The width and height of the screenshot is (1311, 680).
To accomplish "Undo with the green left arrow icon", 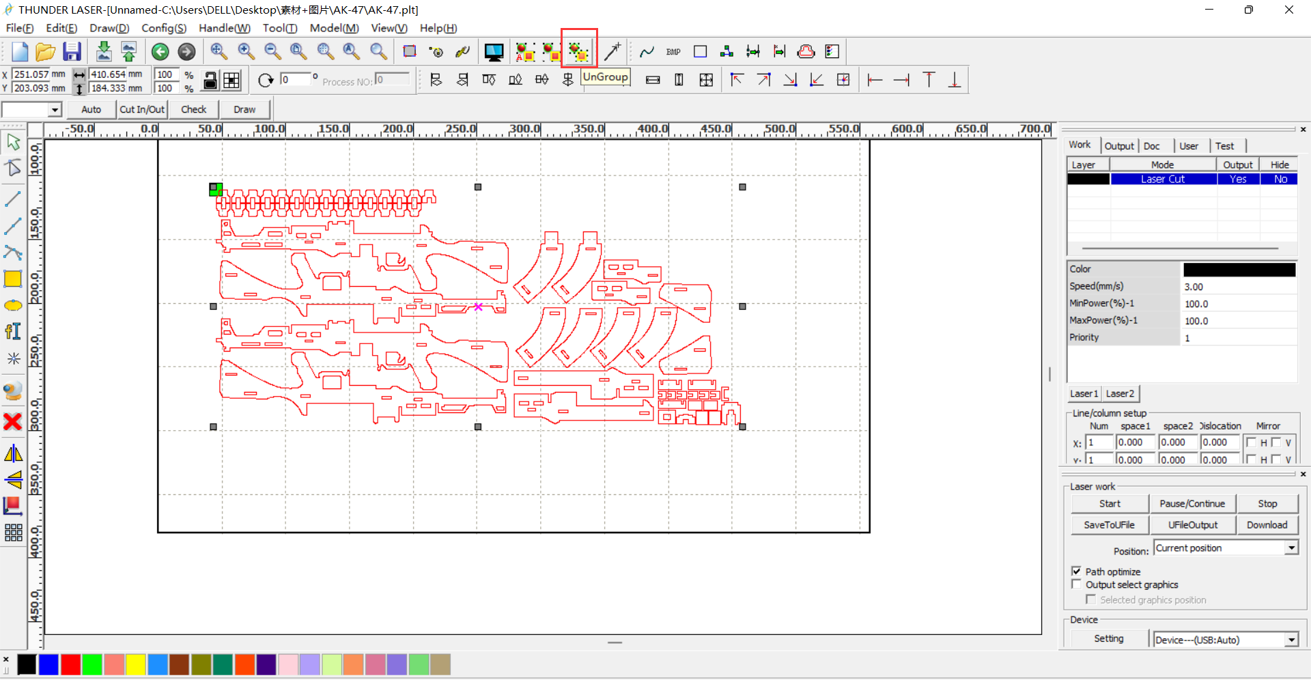I will [160, 52].
